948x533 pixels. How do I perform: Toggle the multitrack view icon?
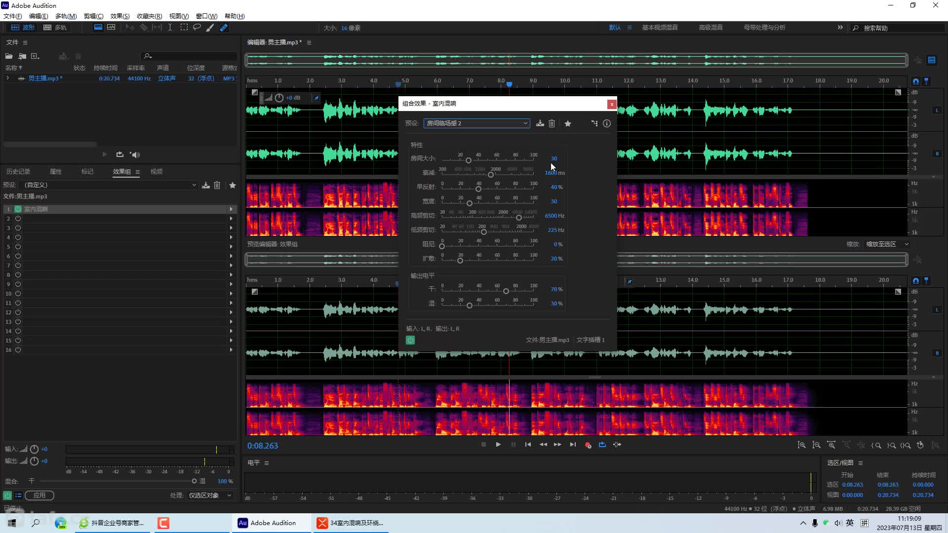click(46, 27)
